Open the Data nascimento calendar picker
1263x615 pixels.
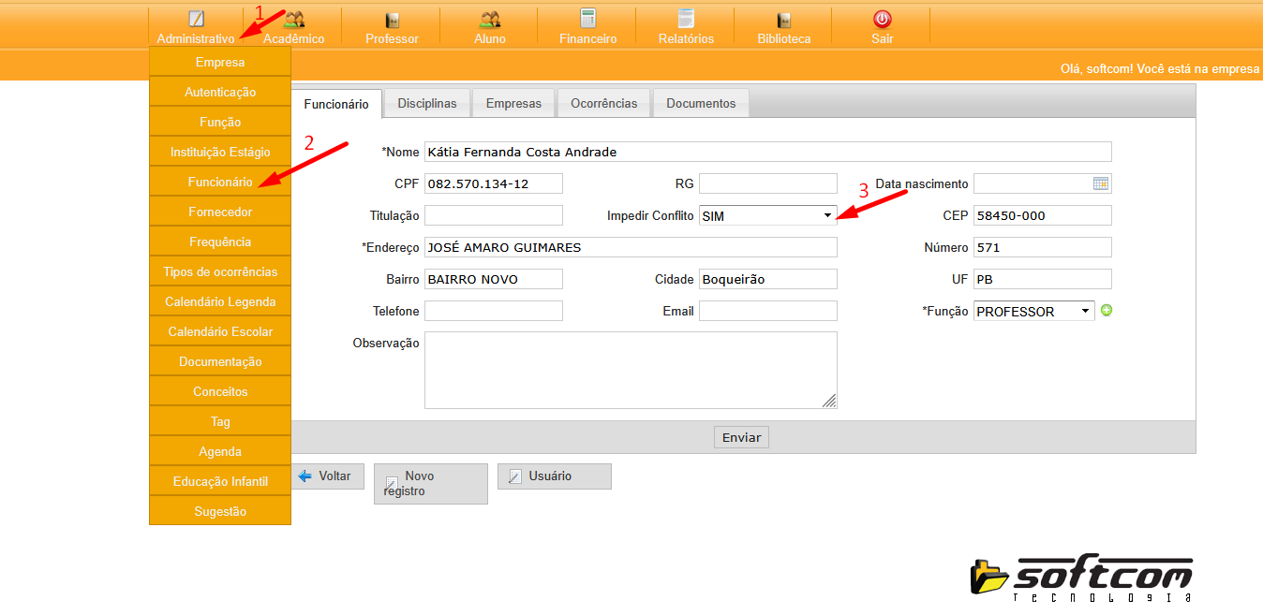point(1101,183)
